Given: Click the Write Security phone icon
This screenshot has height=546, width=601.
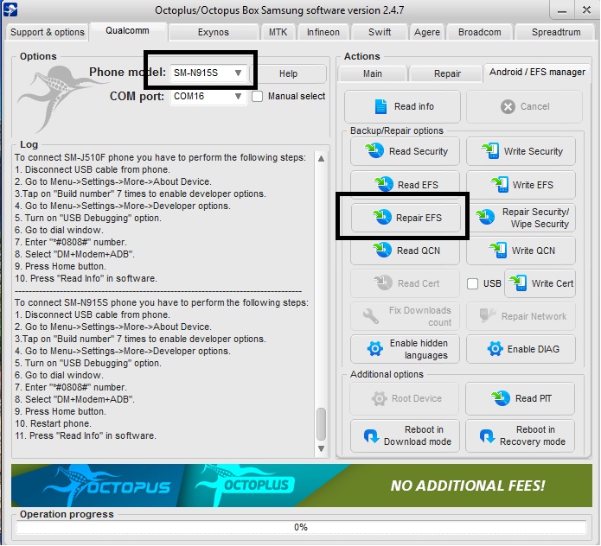Looking at the screenshot, I should [490, 150].
